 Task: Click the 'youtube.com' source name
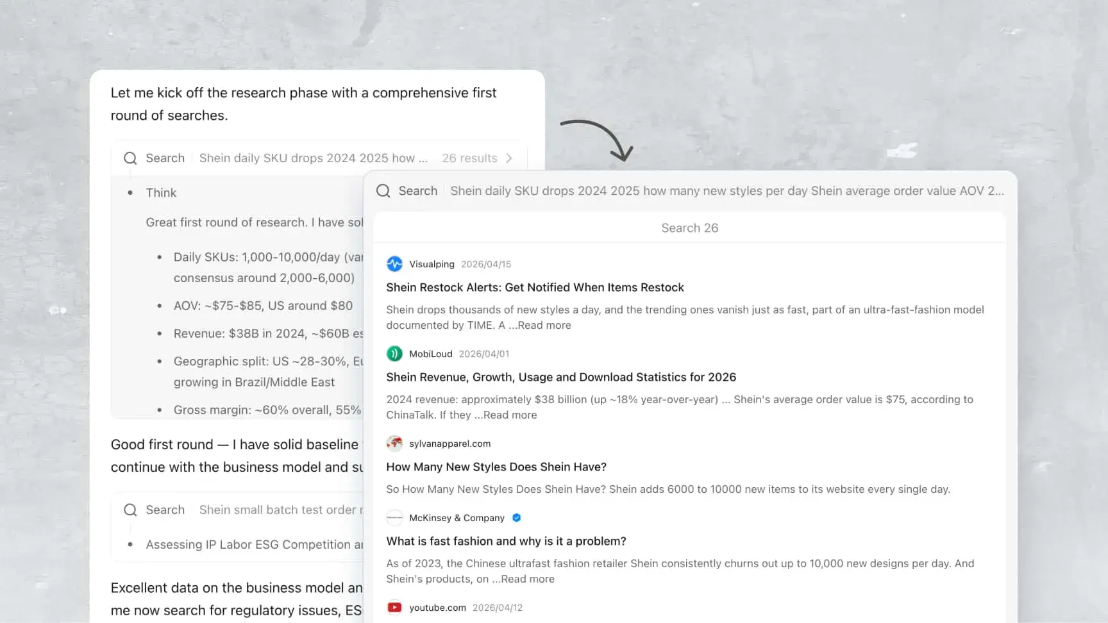(437, 608)
